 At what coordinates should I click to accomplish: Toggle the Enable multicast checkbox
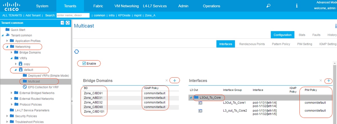click(x=84, y=63)
